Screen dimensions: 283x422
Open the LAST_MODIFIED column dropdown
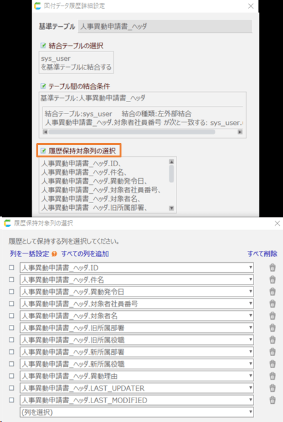[136, 400]
